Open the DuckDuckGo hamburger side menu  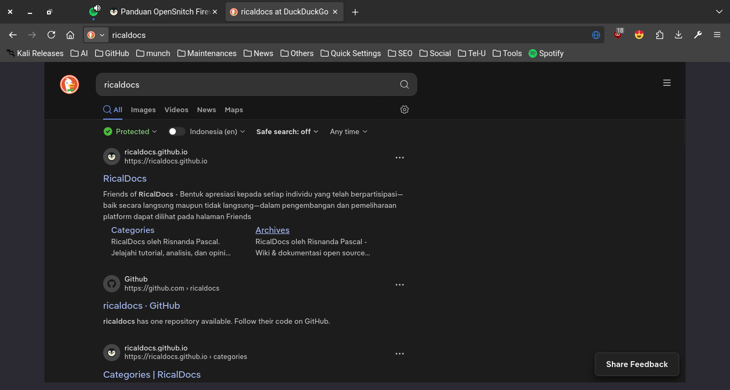(667, 83)
